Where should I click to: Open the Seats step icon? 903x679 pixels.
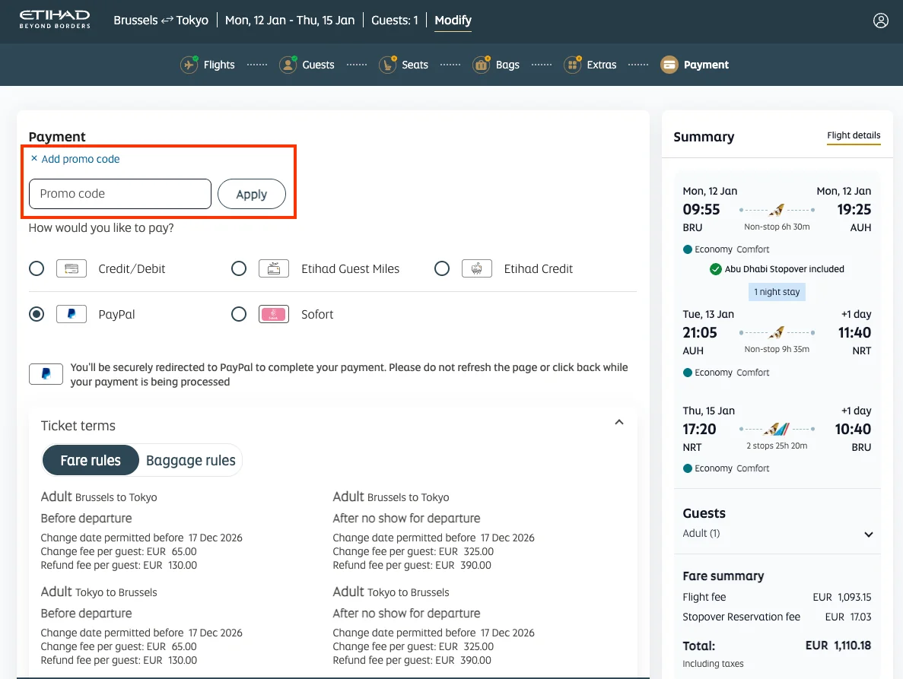click(387, 65)
